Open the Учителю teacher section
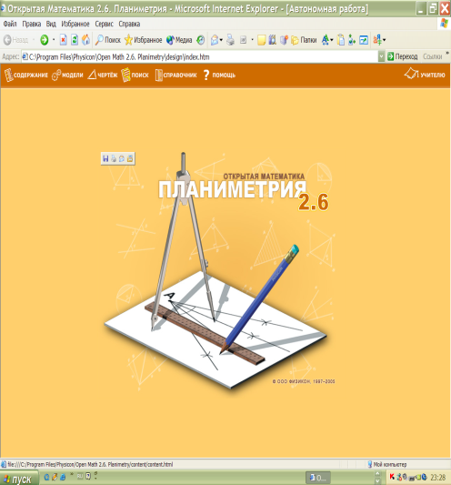The image size is (451, 485). (x=425, y=75)
